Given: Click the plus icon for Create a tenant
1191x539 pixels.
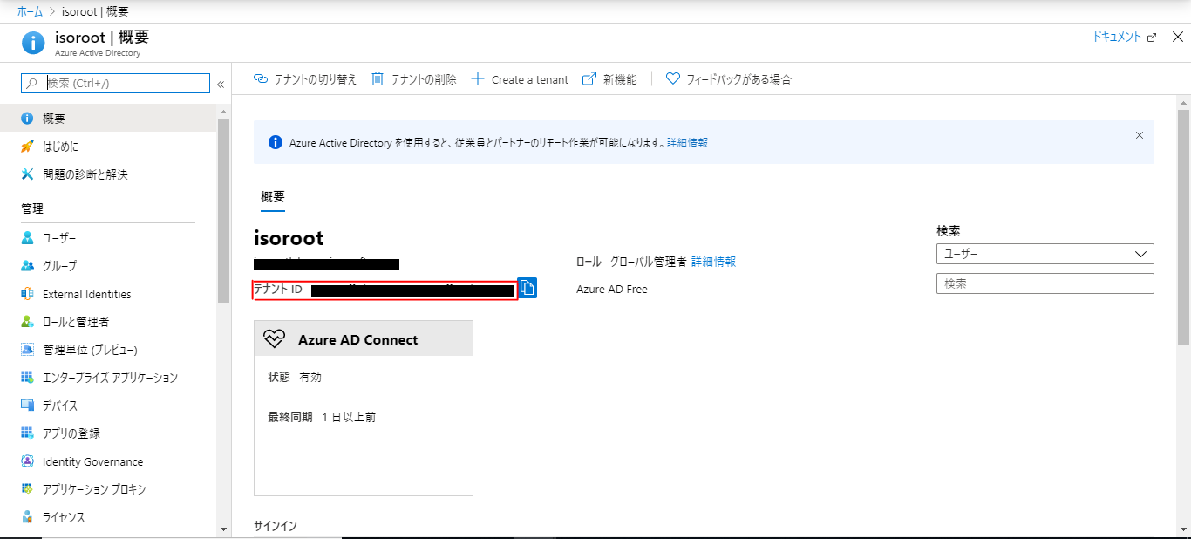Looking at the screenshot, I should 477,78.
